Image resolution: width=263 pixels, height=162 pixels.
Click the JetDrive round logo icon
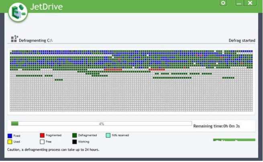[18, 12]
